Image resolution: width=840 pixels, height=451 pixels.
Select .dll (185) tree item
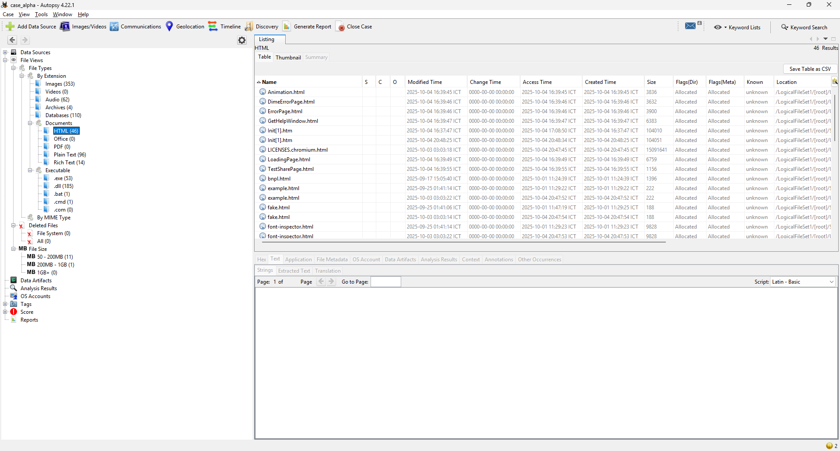coord(63,186)
